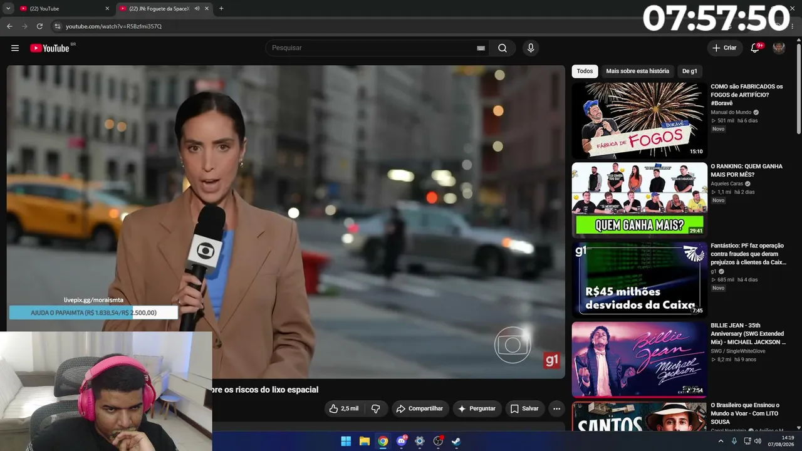Click the Perguntar ask button
802x451 pixels.
click(476, 408)
